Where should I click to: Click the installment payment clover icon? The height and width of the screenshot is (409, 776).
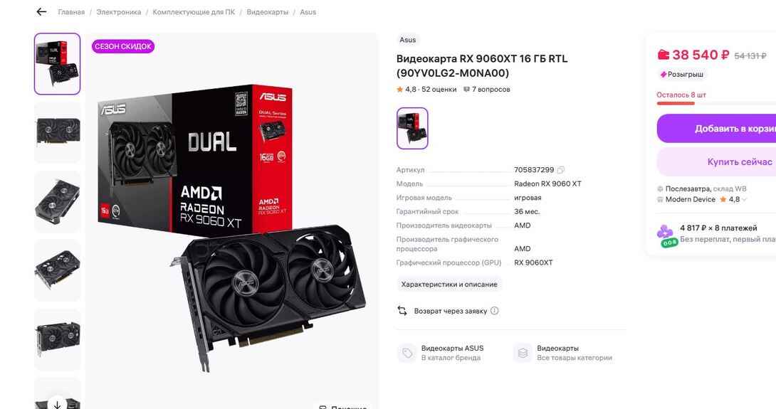coord(666,235)
